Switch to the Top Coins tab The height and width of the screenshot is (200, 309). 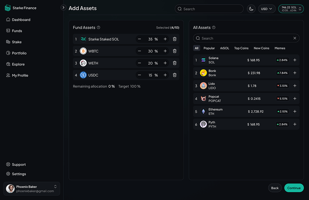point(242,48)
